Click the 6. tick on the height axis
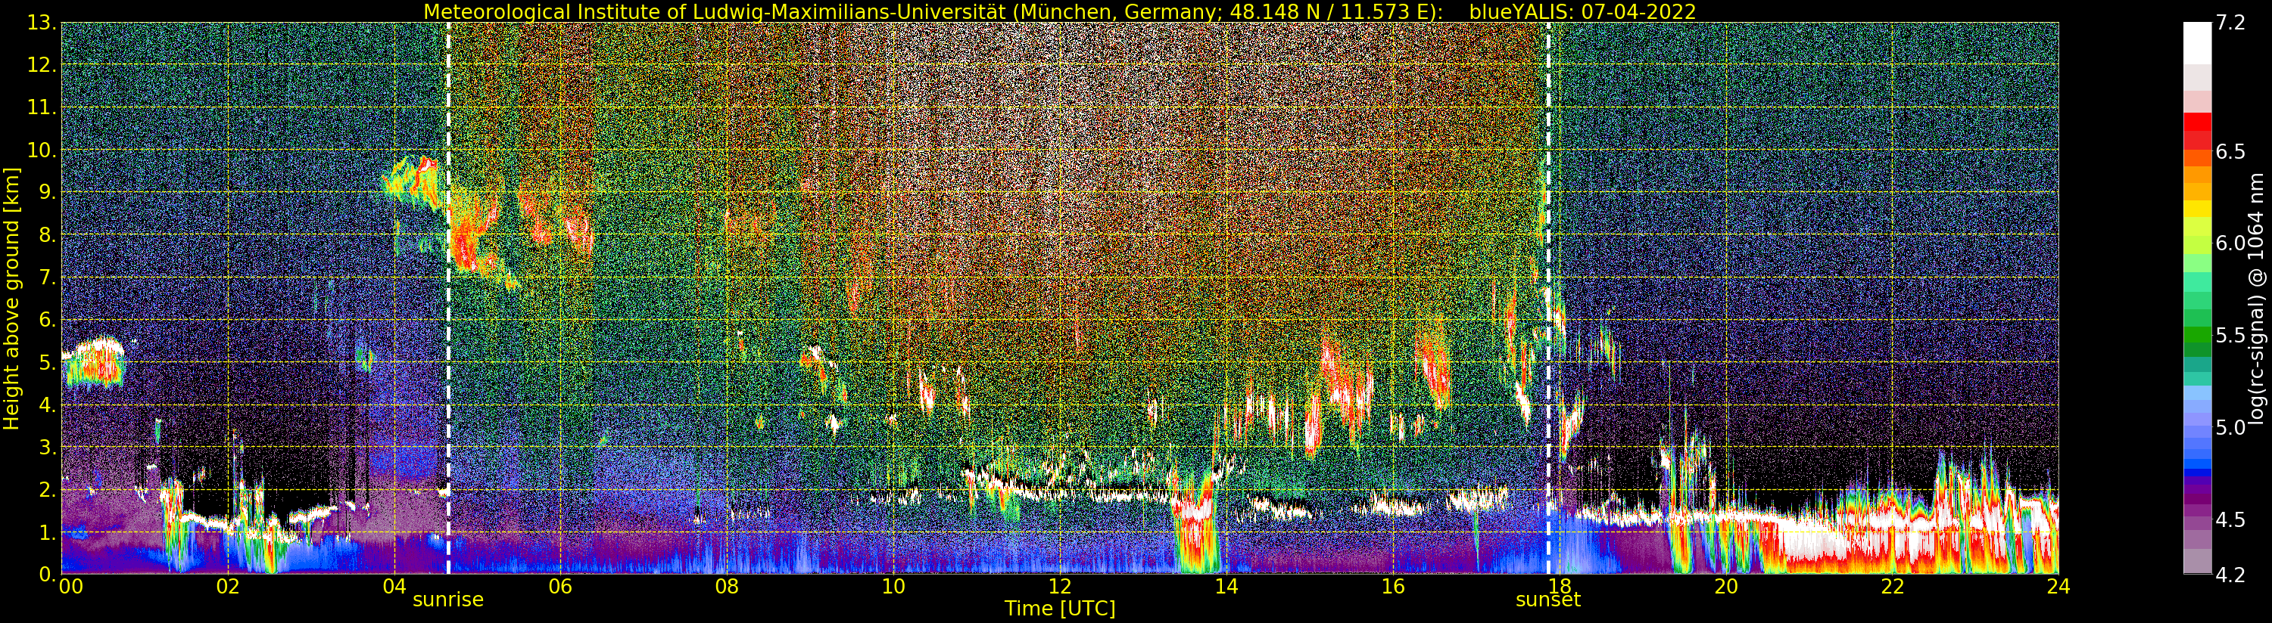2272x623 pixels. tap(47, 320)
